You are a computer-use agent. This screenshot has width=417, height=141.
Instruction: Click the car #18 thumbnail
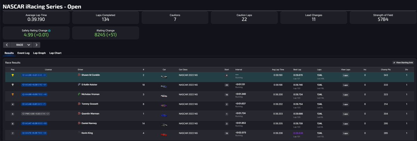click(x=164, y=86)
